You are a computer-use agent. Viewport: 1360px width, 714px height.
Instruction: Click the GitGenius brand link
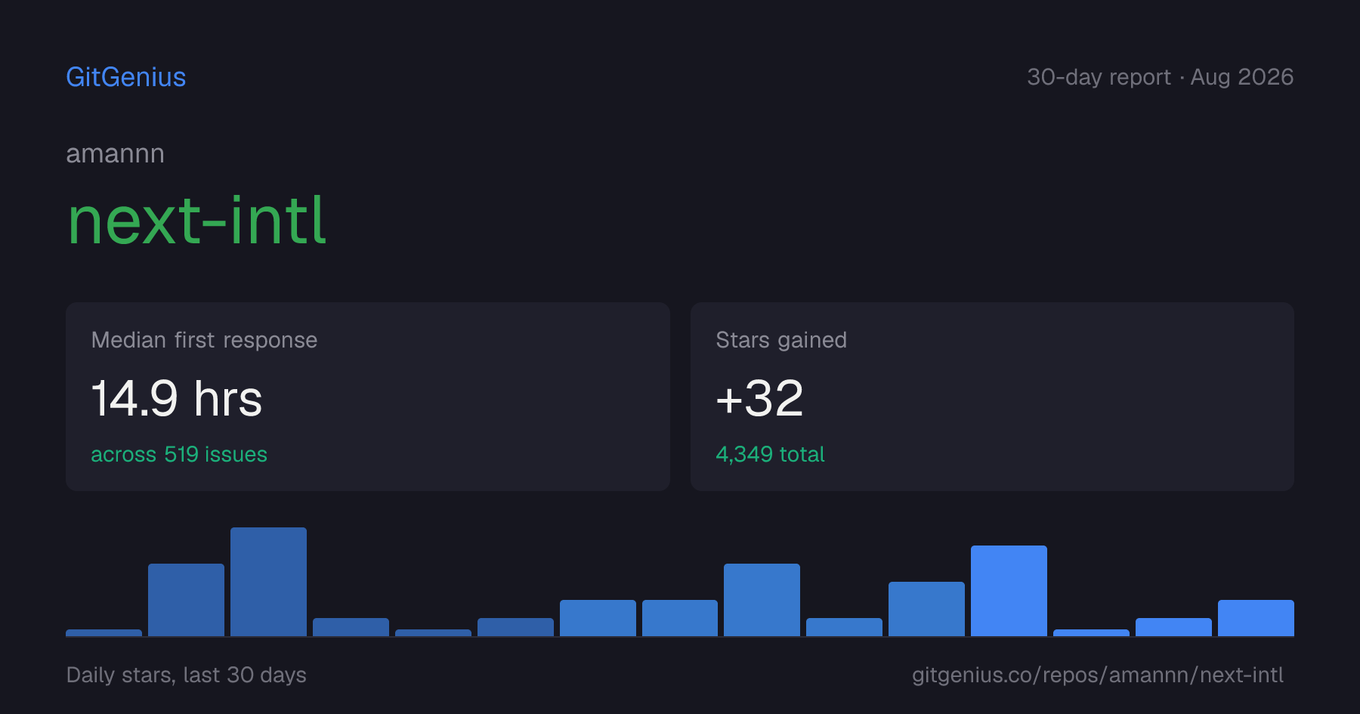point(125,77)
